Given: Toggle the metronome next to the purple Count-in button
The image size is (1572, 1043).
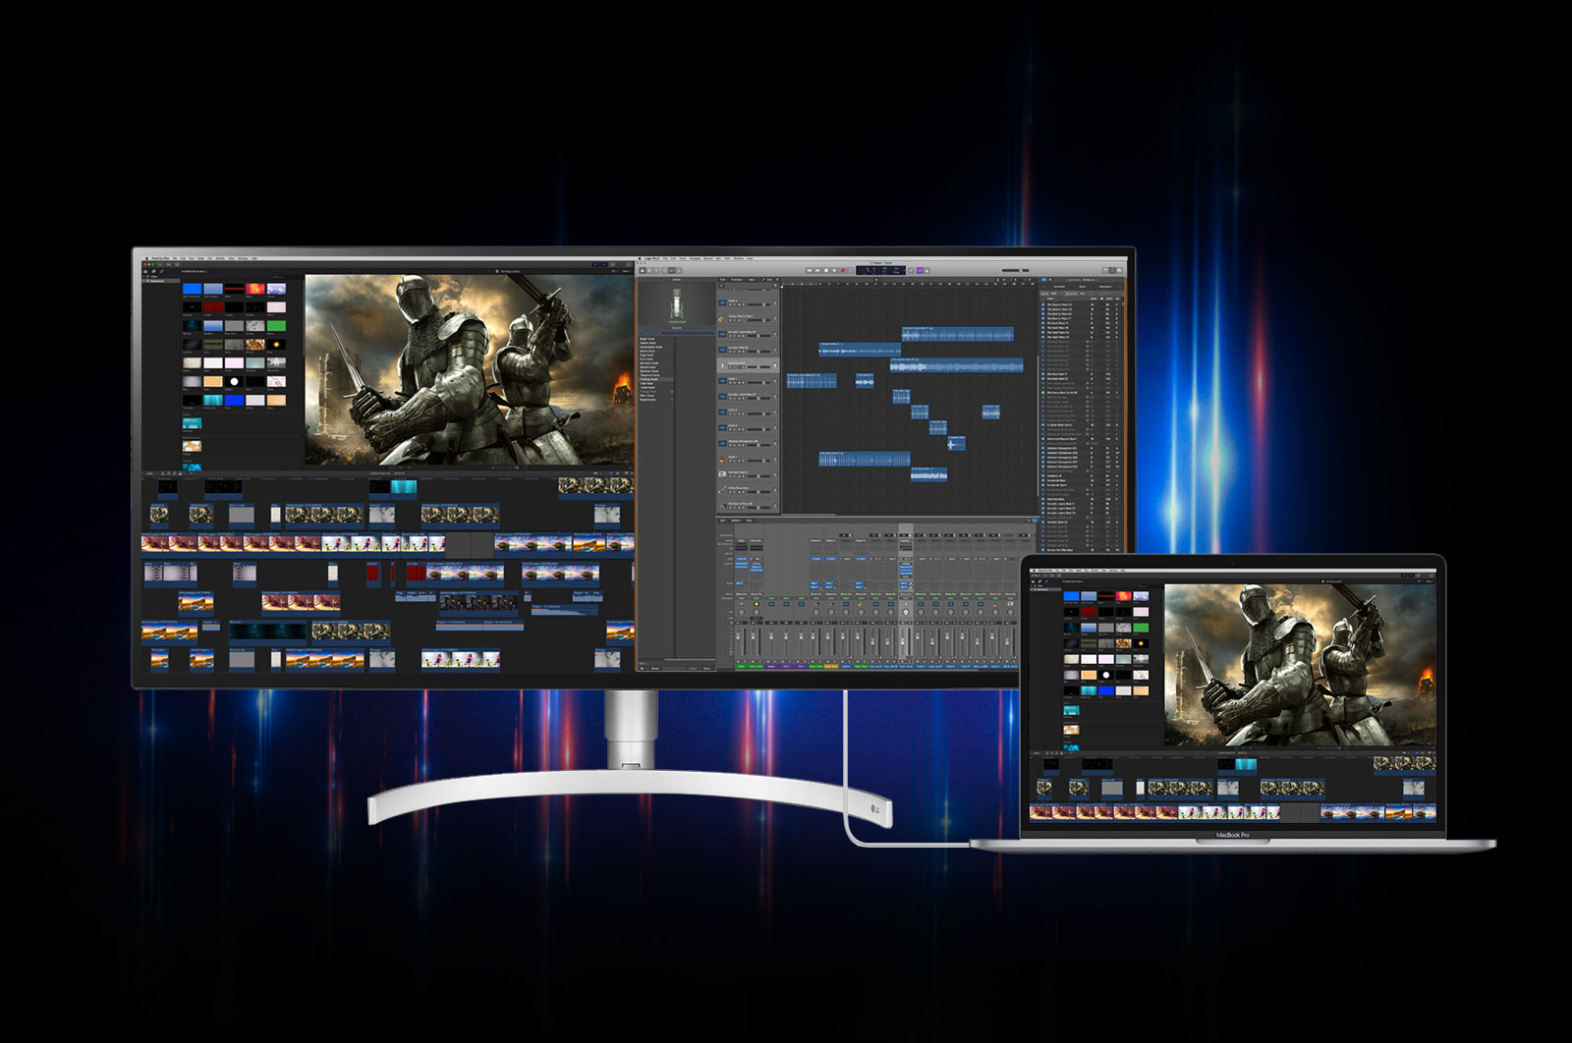Looking at the screenshot, I should [x=926, y=270].
